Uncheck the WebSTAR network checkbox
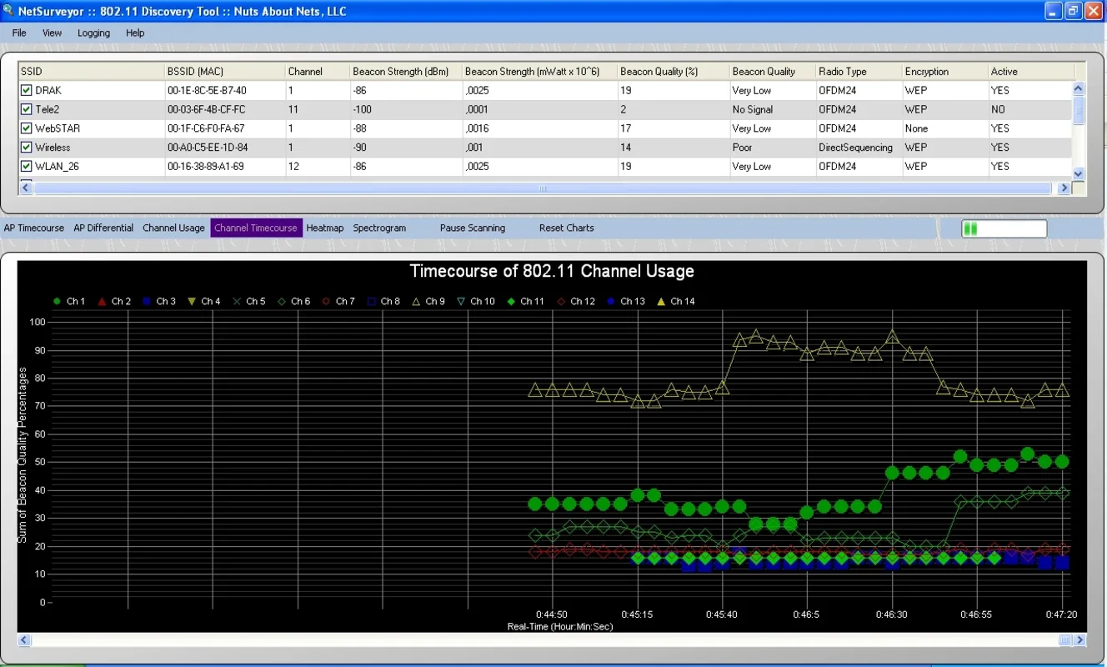 27,128
